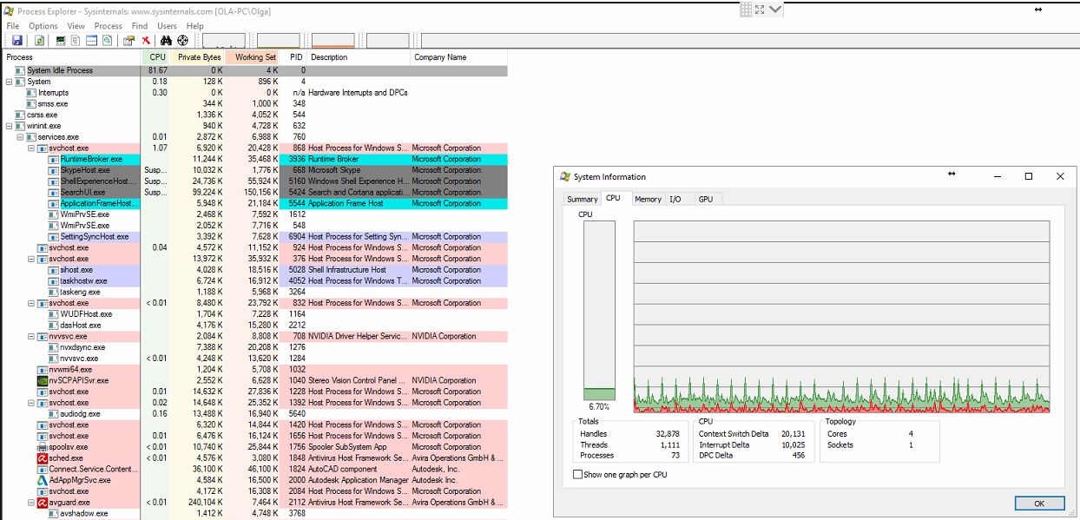Open the Options menu
The width and height of the screenshot is (1080, 520).
(43, 26)
